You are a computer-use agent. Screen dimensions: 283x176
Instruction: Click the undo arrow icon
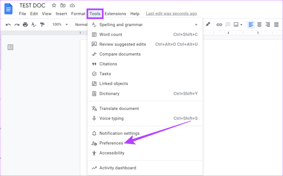(x=8, y=25)
